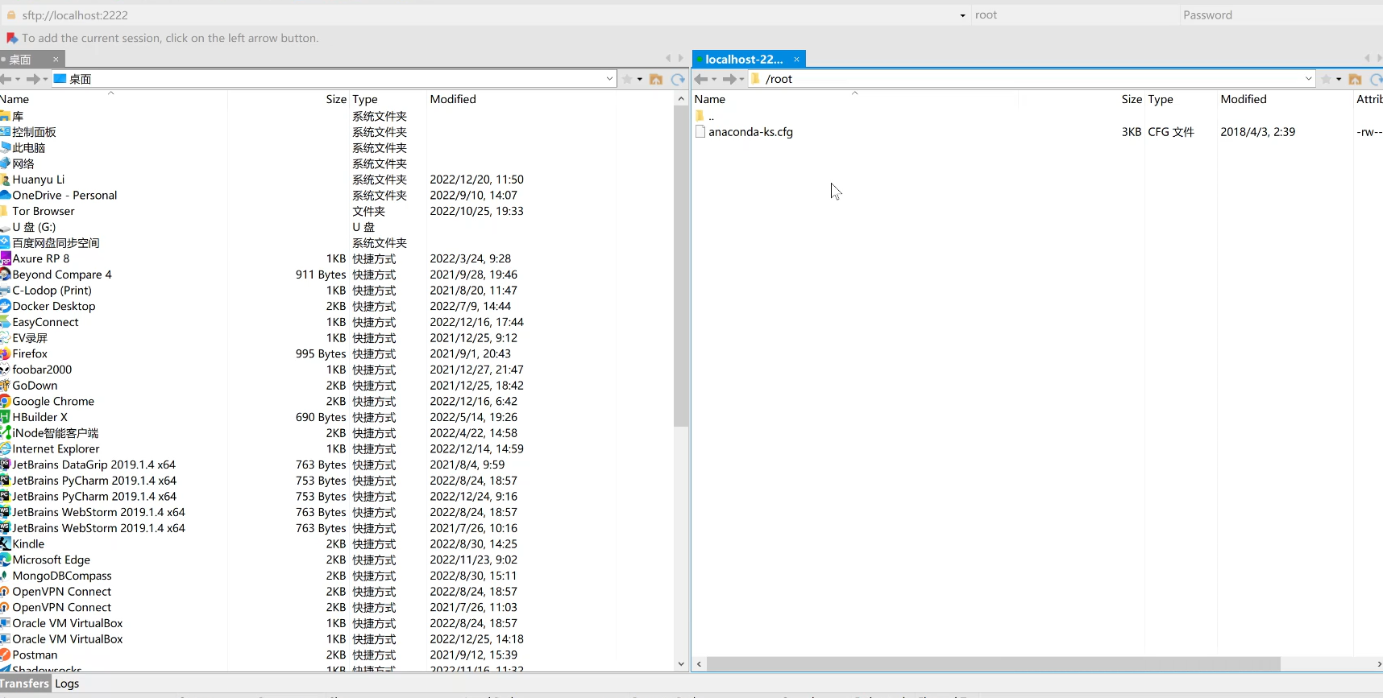This screenshot has height=698, width=1383.
Task: Select JetBrains DataGrip 2019.1.4 x64 row
Action: pos(337,465)
